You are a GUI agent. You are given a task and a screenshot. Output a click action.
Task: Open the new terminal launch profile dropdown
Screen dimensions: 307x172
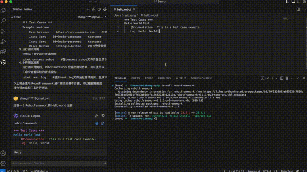(x=276, y=78)
